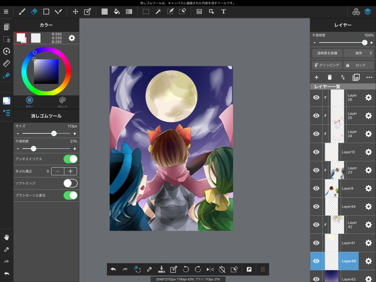Enable the ソフトエッジ switch
376x282 pixels.
click(x=70, y=183)
